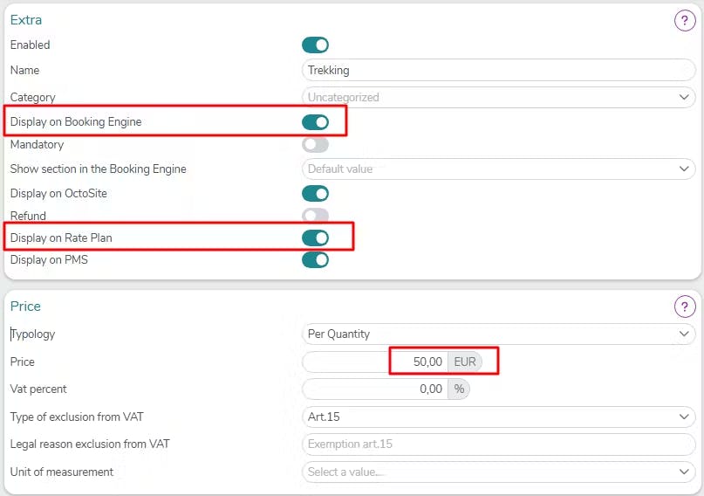Toggle Display on PMS switch
Screen dimensions: 704x496
315,259
